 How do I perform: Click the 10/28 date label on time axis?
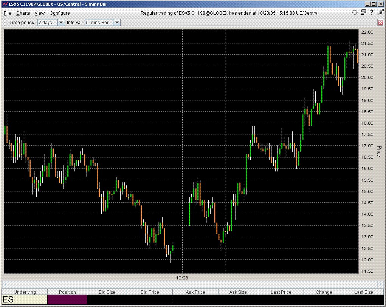(x=182, y=278)
